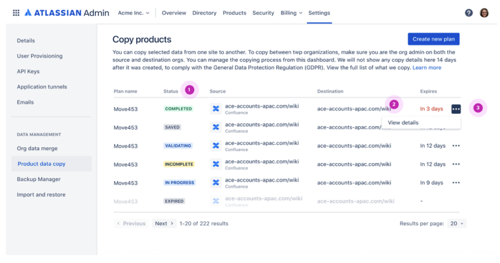Click Move453 in the COMPLETED row
This screenshot has width=500, height=263.
(126, 109)
